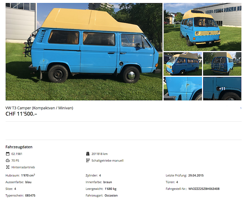Click the Letzte Prüfung date 29.04.2015

196,175
